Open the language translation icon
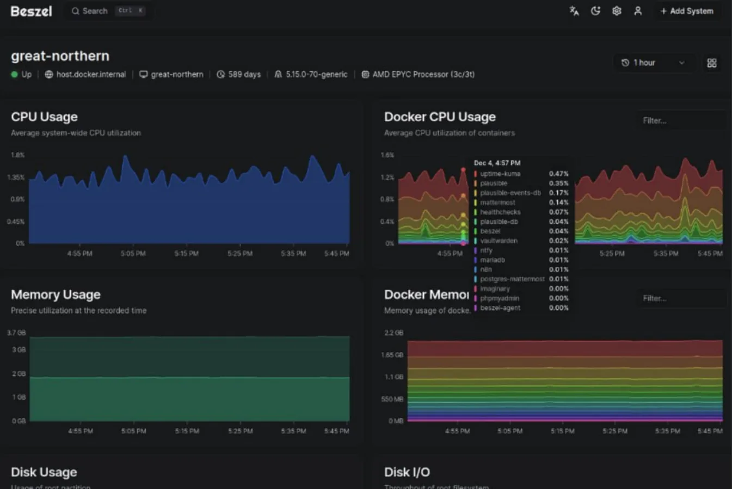The height and width of the screenshot is (489, 732). pyautogui.click(x=574, y=11)
